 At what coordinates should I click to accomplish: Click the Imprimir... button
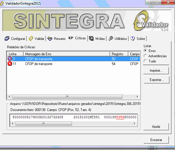(156, 71)
